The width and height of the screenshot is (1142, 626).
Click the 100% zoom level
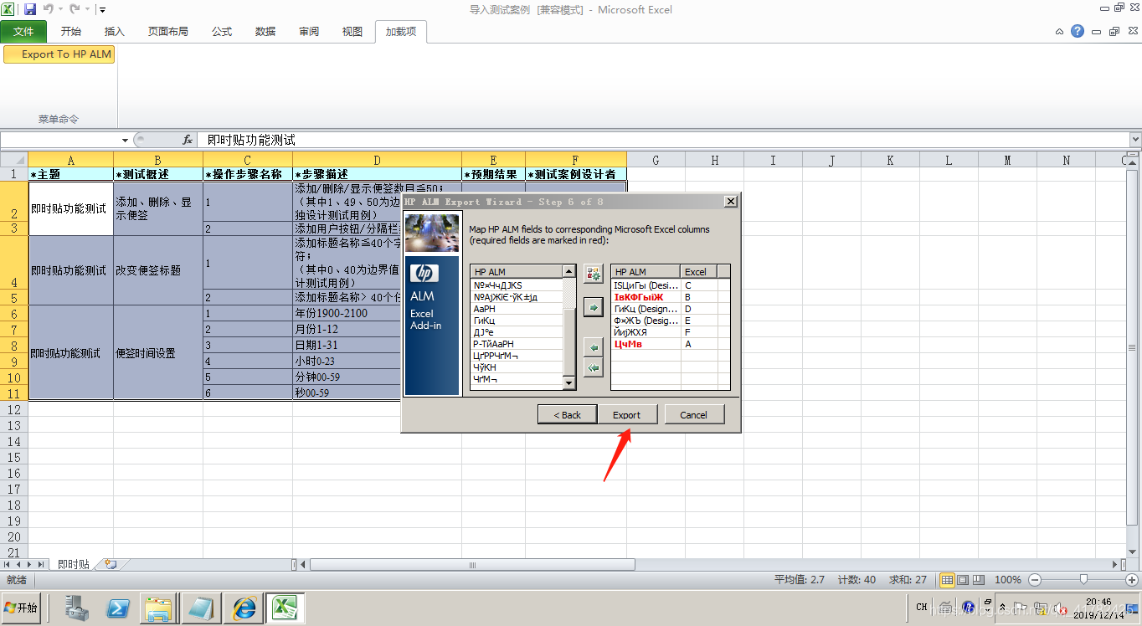click(x=1007, y=580)
